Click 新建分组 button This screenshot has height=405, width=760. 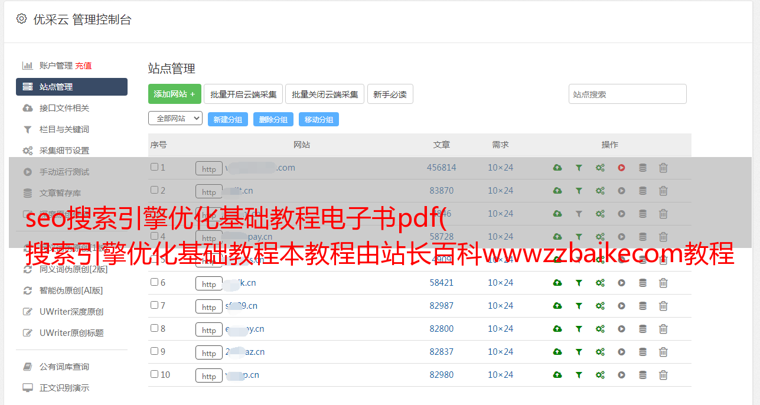click(228, 119)
